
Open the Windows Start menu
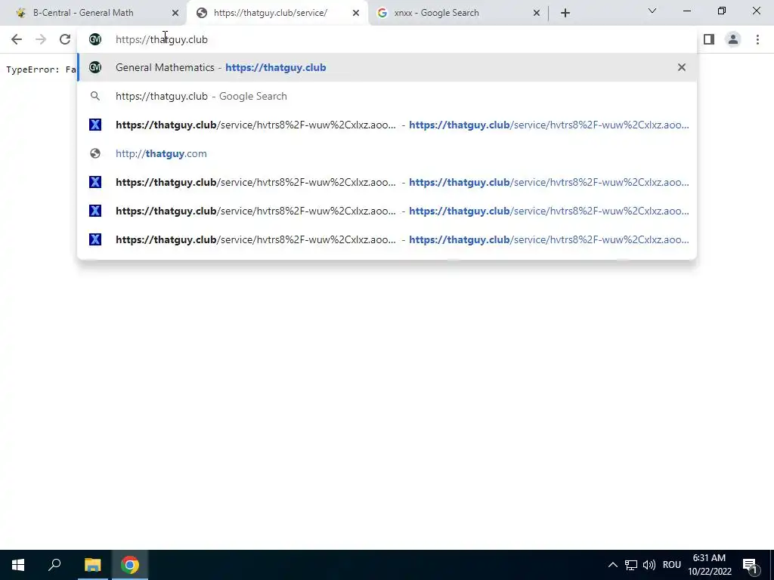pos(18,565)
